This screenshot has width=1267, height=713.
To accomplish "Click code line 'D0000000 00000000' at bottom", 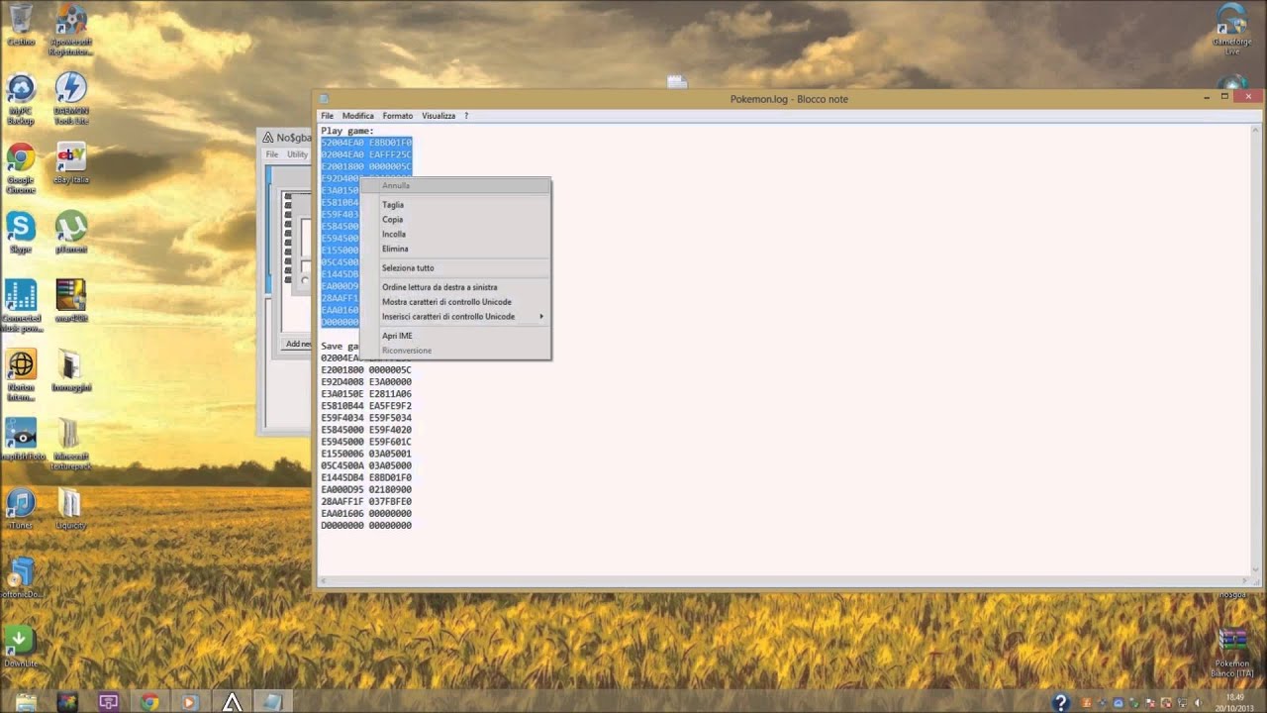I will [366, 526].
